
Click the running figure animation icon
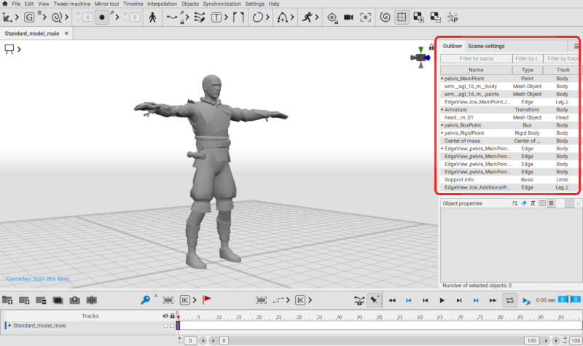(308, 17)
